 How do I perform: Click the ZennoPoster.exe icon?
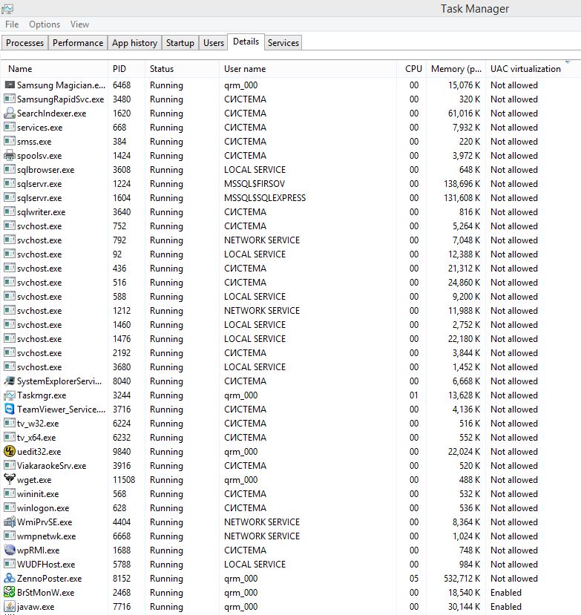click(x=10, y=578)
